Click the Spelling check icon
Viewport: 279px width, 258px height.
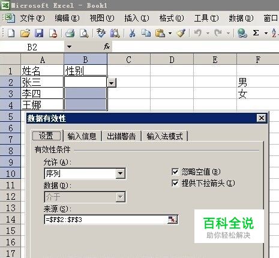tap(101, 33)
